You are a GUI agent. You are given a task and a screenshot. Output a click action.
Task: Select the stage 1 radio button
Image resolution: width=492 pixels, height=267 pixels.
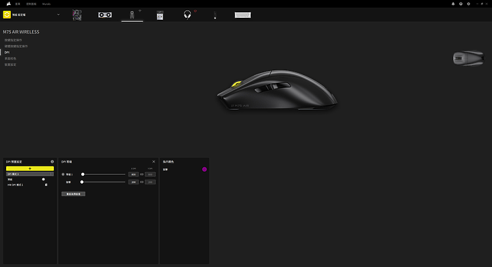[63, 174]
